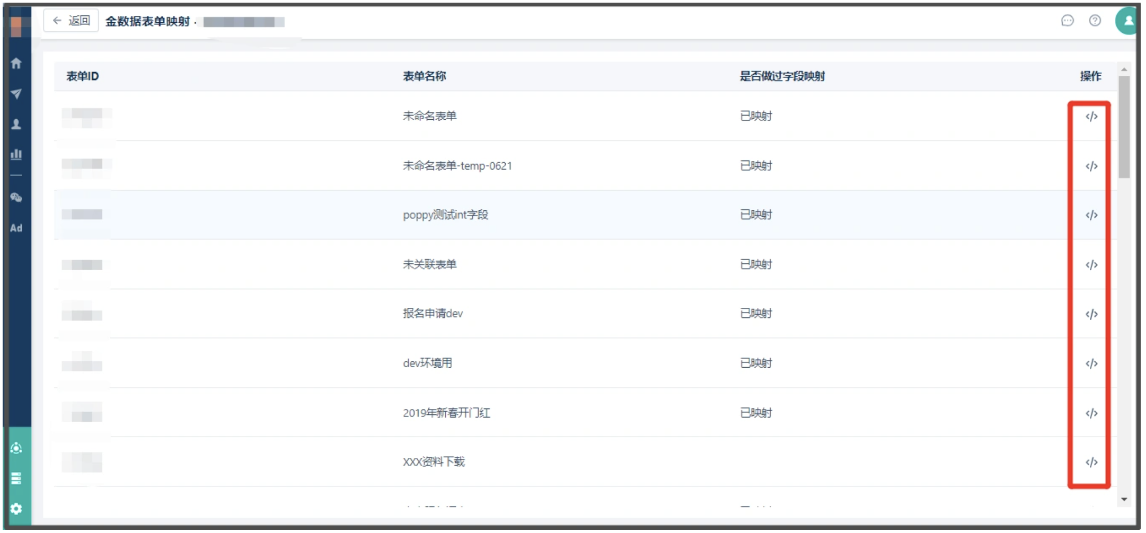Select form name dev环境用

point(428,363)
